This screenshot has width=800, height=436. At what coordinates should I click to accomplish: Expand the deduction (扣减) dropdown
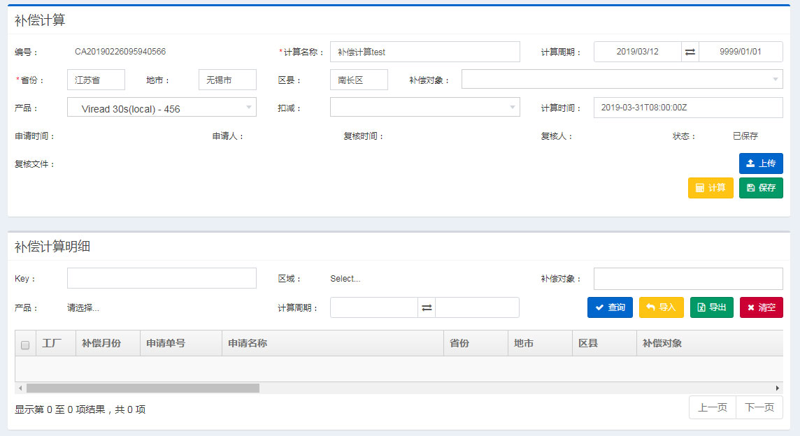click(x=424, y=108)
